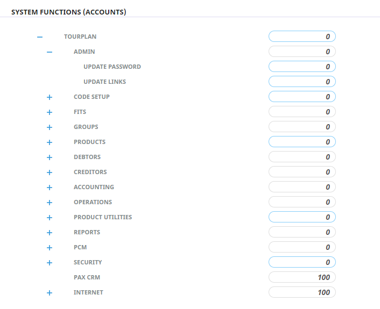Open the CREDITORS branch plus icon
The image size is (380, 309).
tap(50, 173)
